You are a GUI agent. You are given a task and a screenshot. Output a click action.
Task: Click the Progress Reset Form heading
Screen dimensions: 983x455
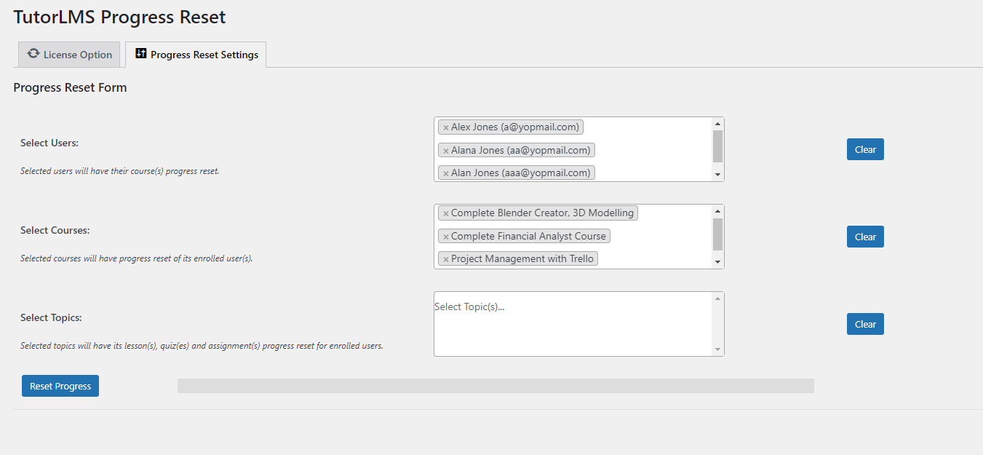pyautogui.click(x=70, y=87)
